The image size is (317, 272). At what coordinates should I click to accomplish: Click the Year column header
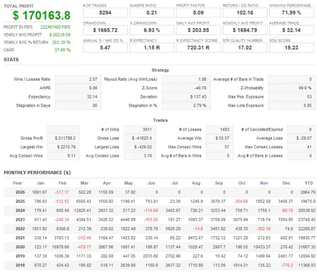(17, 183)
